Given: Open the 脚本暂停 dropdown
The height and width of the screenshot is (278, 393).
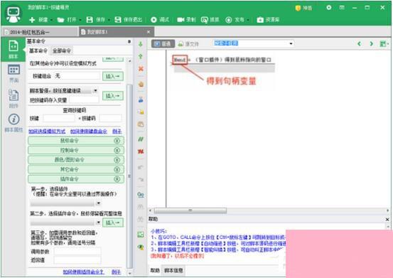Looking at the screenshot, I should point(95,90).
